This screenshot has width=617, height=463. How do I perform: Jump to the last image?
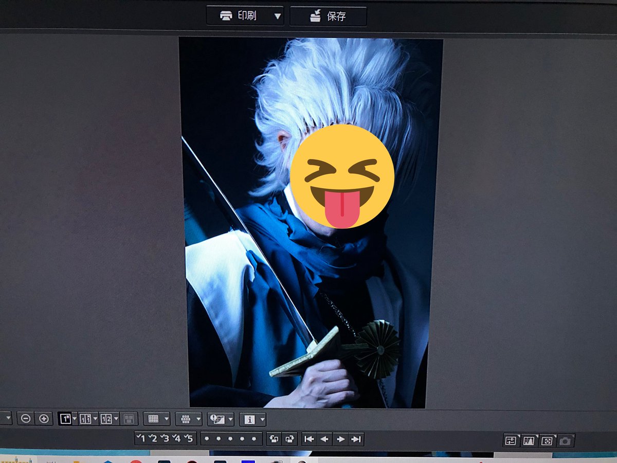pyautogui.click(x=356, y=439)
